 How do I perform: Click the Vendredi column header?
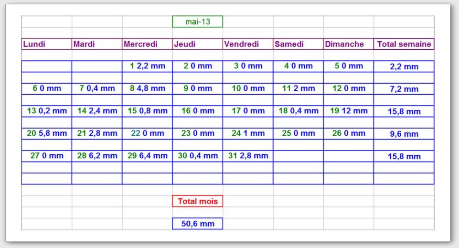(247, 44)
